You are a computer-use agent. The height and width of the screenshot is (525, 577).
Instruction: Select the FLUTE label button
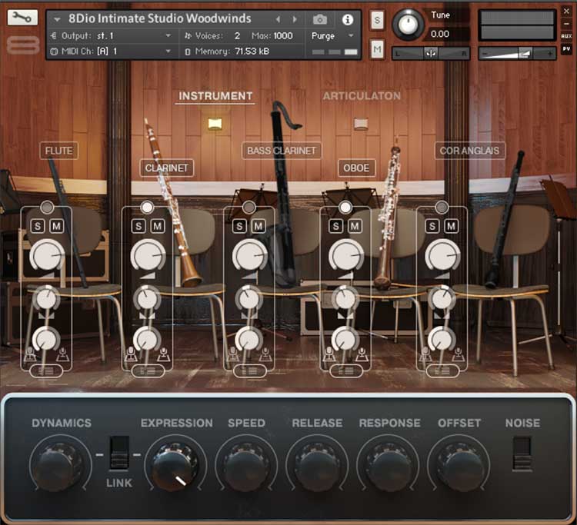59,151
